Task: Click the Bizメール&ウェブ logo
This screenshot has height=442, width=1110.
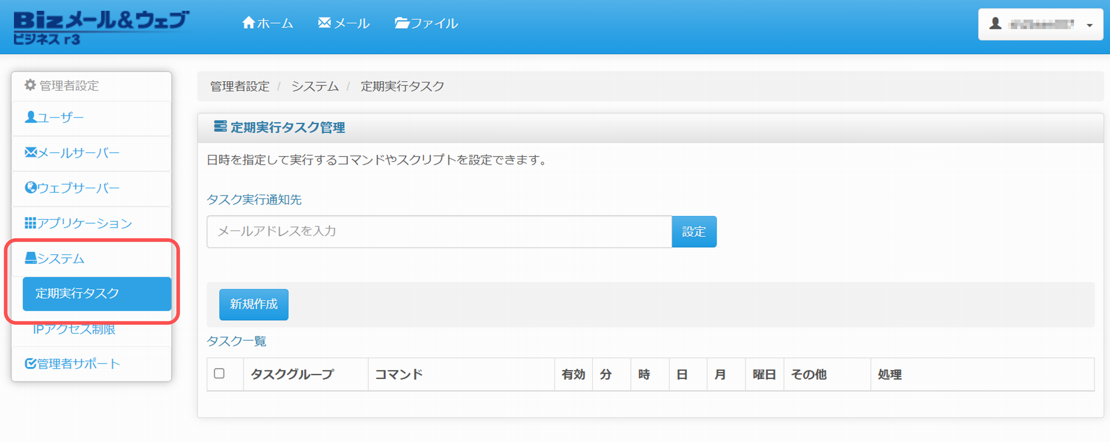Action: point(101,27)
